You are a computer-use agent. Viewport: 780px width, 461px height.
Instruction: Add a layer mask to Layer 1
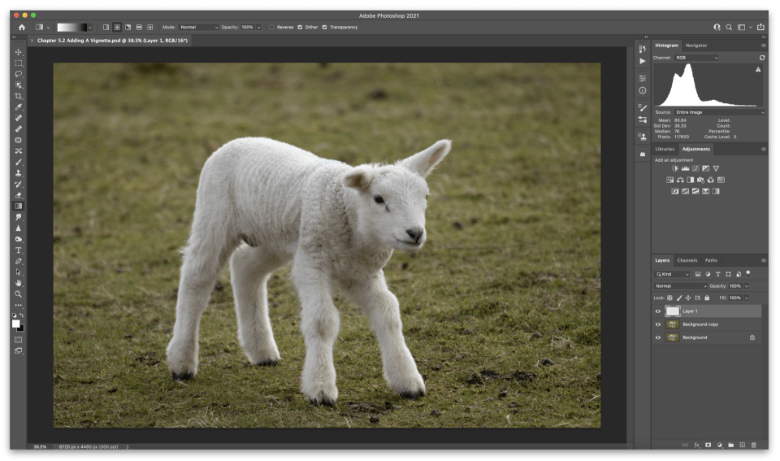[x=708, y=445]
